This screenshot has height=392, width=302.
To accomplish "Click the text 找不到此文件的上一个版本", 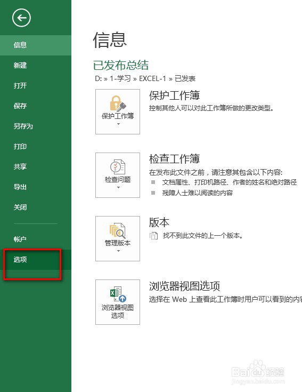I will (x=202, y=236).
